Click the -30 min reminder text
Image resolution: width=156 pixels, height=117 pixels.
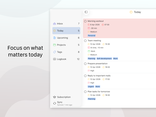(x=94, y=28)
